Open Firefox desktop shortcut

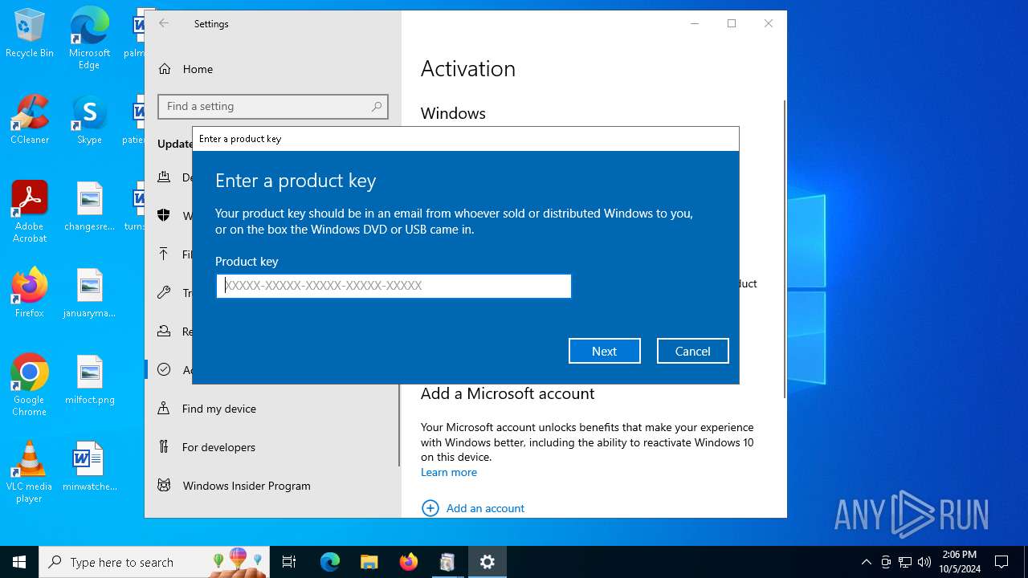pyautogui.click(x=30, y=293)
